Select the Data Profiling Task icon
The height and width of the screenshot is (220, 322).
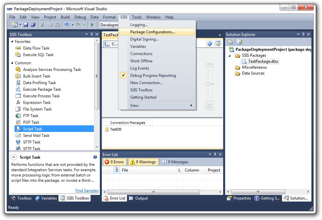coord(18,82)
